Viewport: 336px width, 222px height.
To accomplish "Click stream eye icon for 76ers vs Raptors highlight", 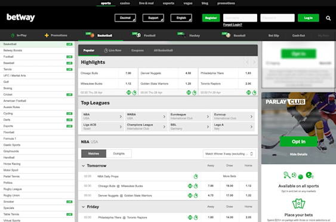I will click(249, 92).
